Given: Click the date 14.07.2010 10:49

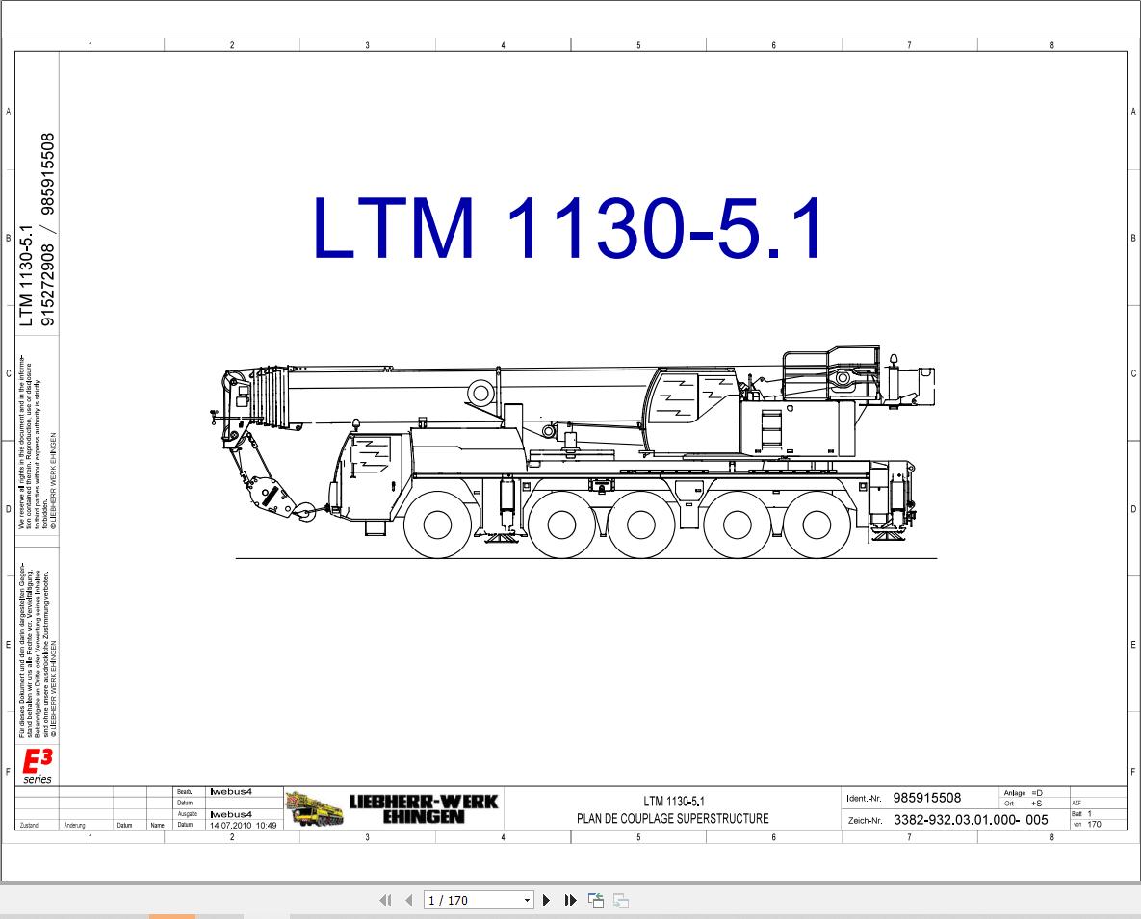Looking at the screenshot, I should pyautogui.click(x=243, y=826).
